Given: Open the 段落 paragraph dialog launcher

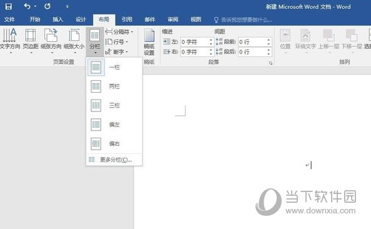Looking at the screenshot, I should [x=270, y=63].
